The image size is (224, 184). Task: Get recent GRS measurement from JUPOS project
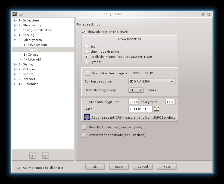pos(130,117)
